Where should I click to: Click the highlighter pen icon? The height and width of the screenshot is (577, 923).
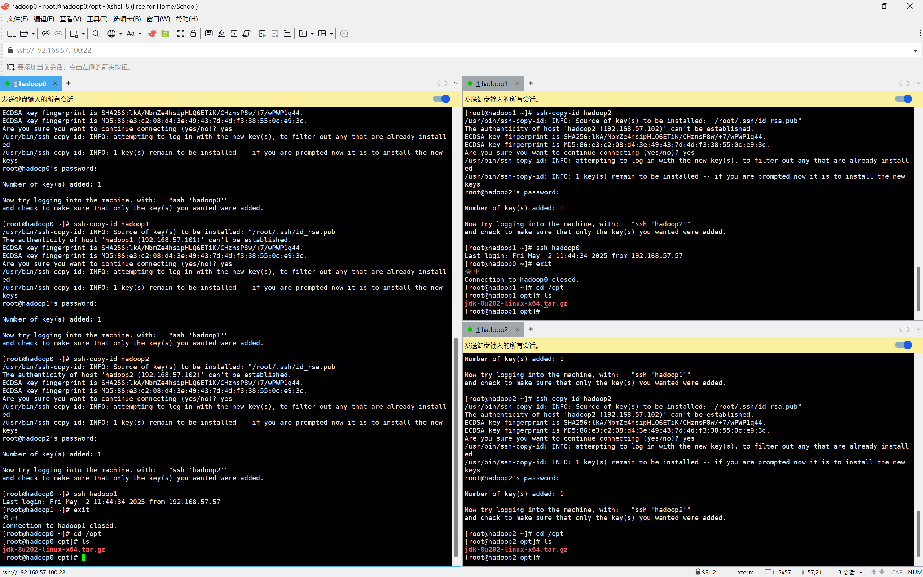[x=221, y=34]
